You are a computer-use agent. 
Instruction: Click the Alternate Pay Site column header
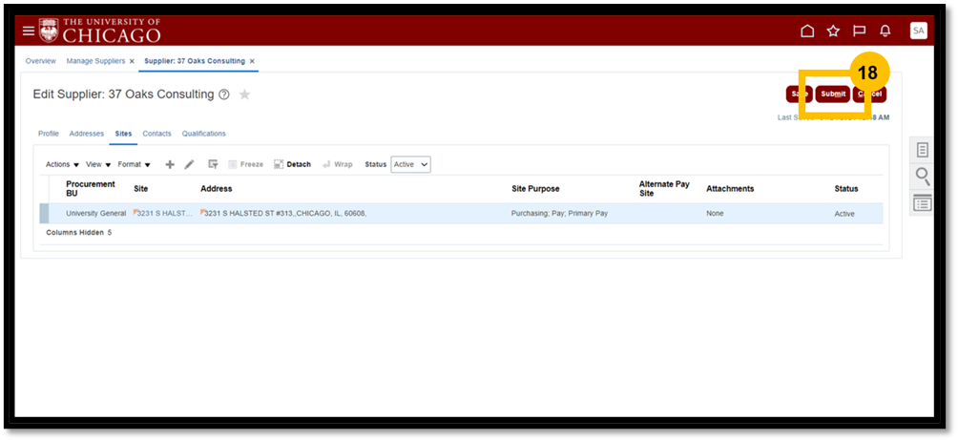(x=664, y=188)
